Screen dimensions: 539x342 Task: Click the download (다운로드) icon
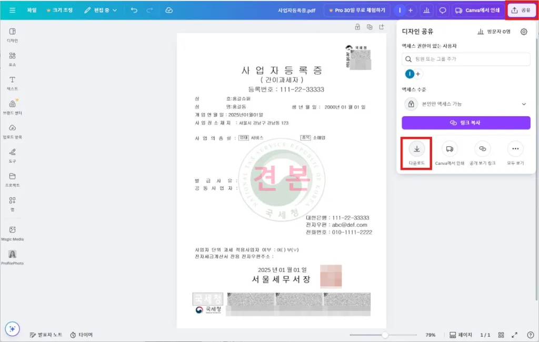tap(416, 149)
